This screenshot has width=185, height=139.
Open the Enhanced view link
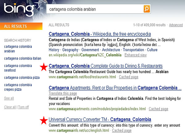135,55
